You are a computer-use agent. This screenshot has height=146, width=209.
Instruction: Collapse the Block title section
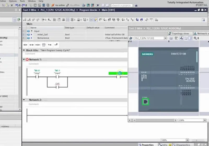[x=24, y=50]
